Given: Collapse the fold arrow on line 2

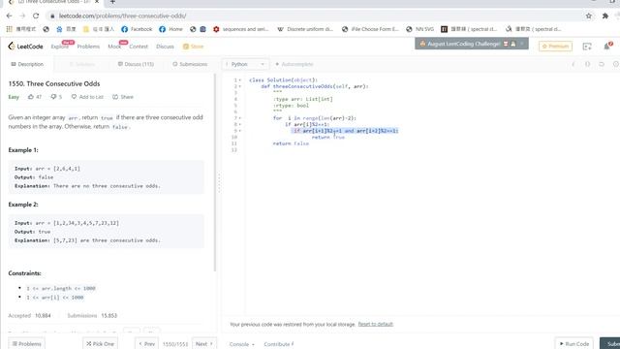Looking at the screenshot, I should (239, 86).
